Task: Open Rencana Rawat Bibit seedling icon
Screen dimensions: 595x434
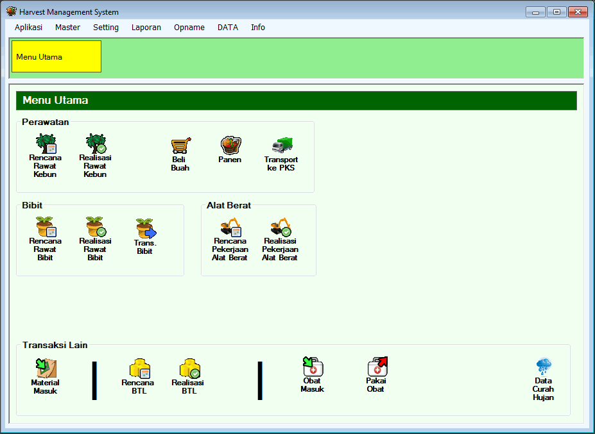Action: (x=46, y=227)
